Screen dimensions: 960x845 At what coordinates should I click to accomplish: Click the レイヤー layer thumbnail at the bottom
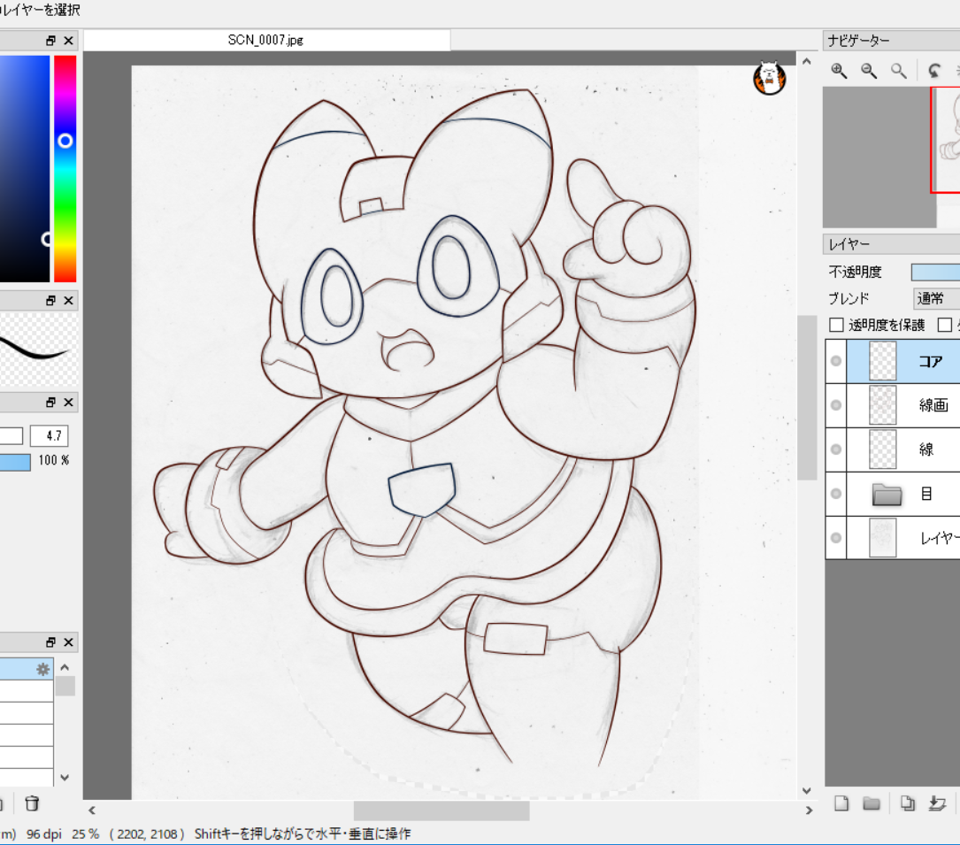click(883, 538)
